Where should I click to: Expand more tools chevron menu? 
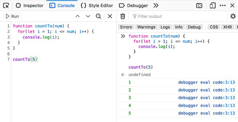pos(156,6)
